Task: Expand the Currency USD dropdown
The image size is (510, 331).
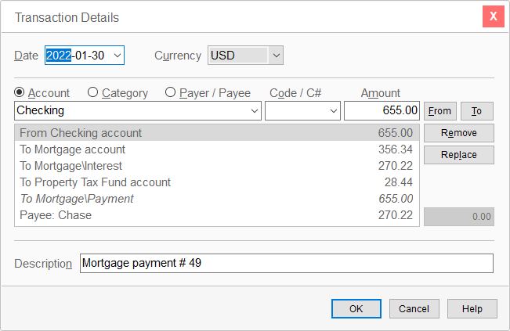Action: click(x=275, y=56)
